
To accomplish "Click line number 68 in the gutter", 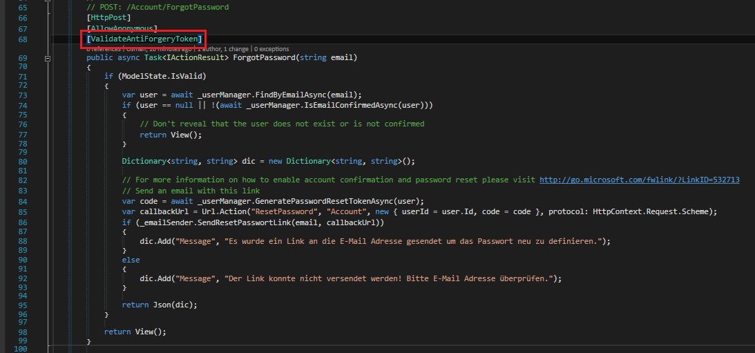I will pos(23,39).
